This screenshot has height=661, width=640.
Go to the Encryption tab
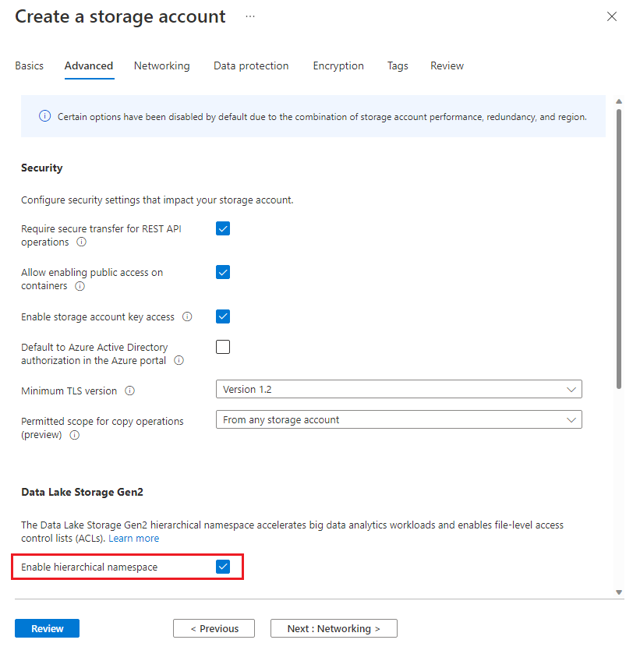[x=338, y=66]
